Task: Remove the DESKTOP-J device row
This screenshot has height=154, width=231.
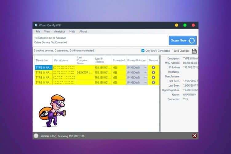Action: tap(153, 73)
